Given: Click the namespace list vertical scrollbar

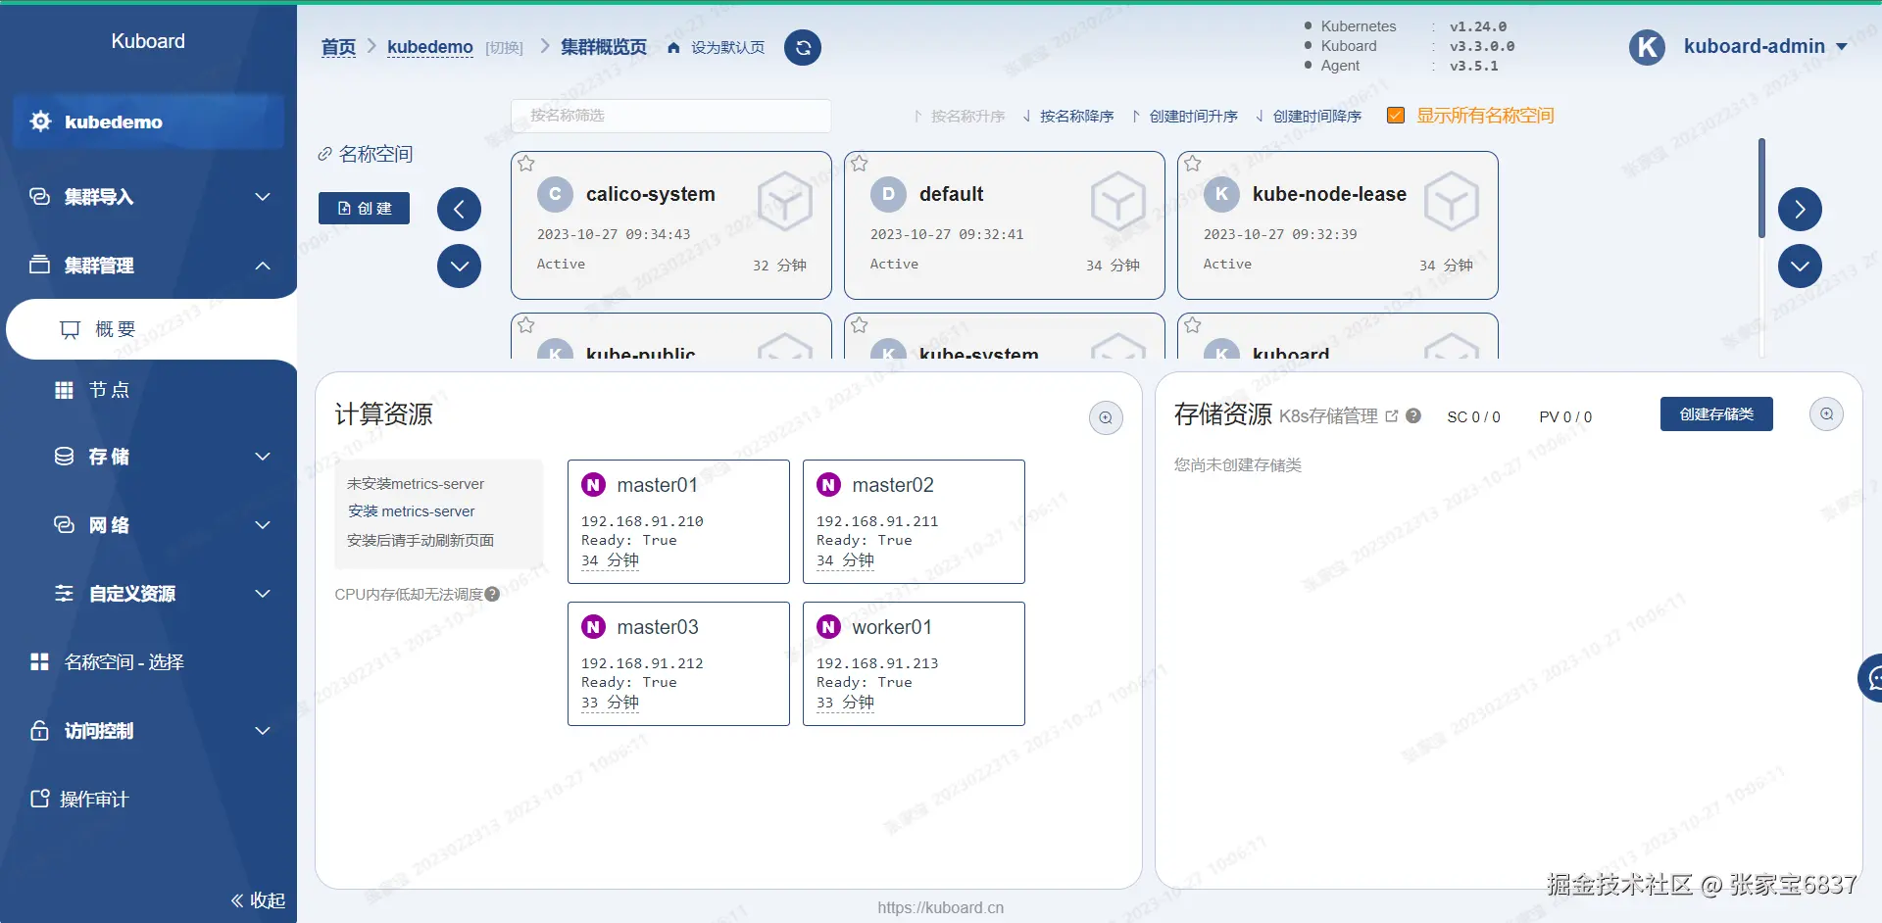Looking at the screenshot, I should tap(1761, 188).
